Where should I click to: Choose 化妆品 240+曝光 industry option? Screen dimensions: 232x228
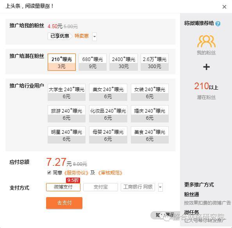point(108,114)
